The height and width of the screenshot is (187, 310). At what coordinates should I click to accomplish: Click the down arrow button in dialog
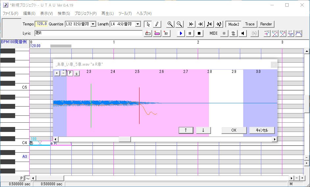point(203,130)
